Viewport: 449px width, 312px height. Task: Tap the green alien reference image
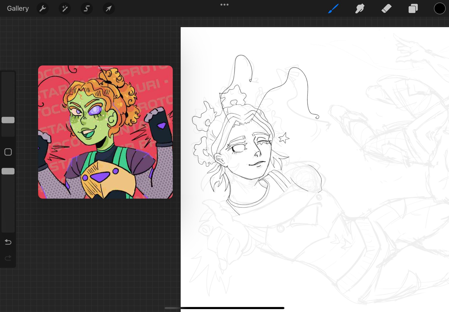pyautogui.click(x=105, y=132)
